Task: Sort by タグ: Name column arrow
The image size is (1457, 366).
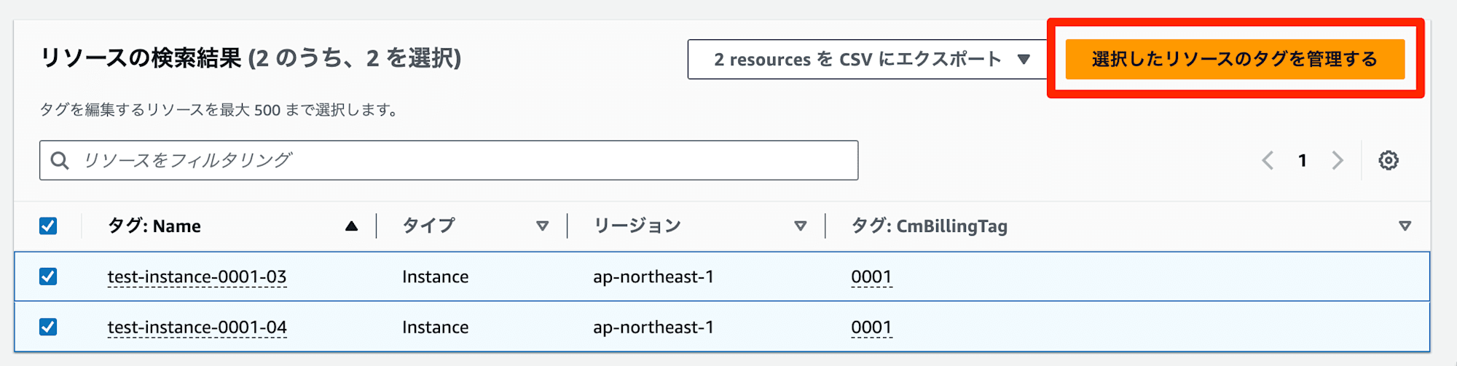Action: coord(351,226)
